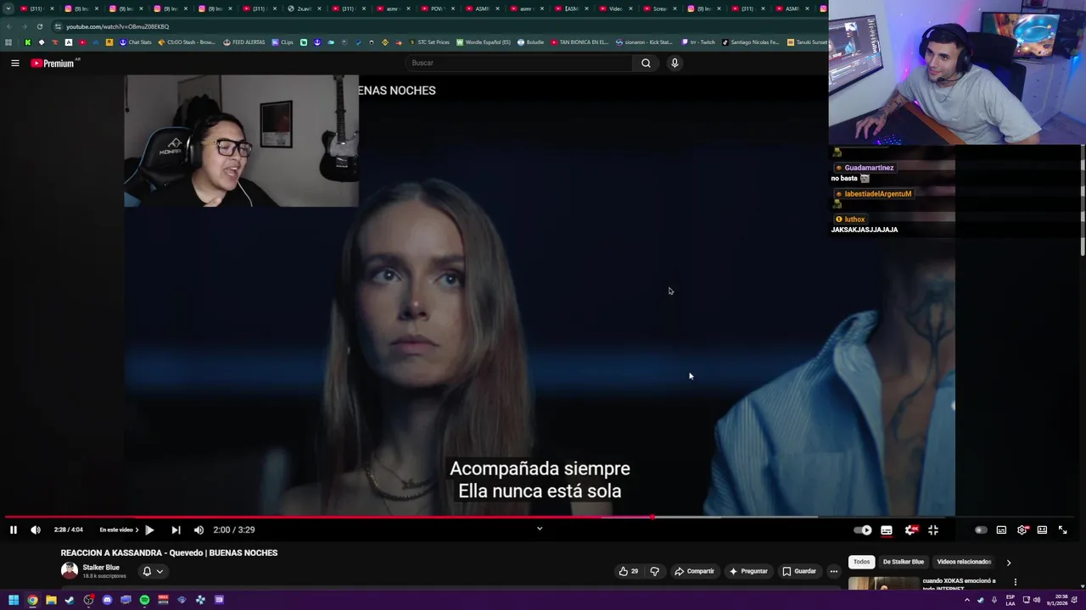Click the inner subtitles icon without red underline
Screen dimensions: 1086x610
click(x=1001, y=530)
